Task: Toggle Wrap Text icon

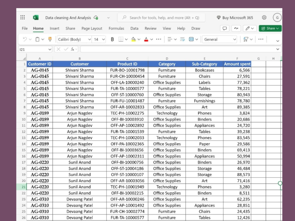Action: pyautogui.click(x=182, y=39)
